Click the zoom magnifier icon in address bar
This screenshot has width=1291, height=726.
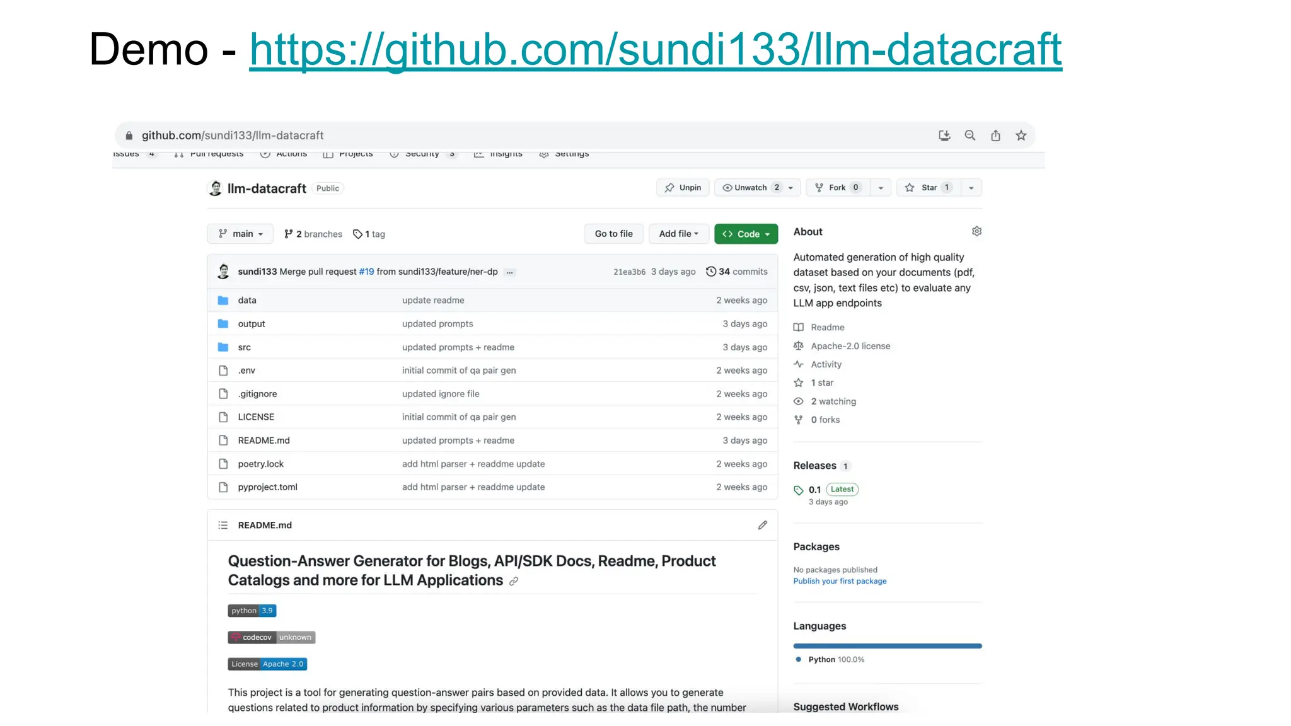[x=970, y=135]
